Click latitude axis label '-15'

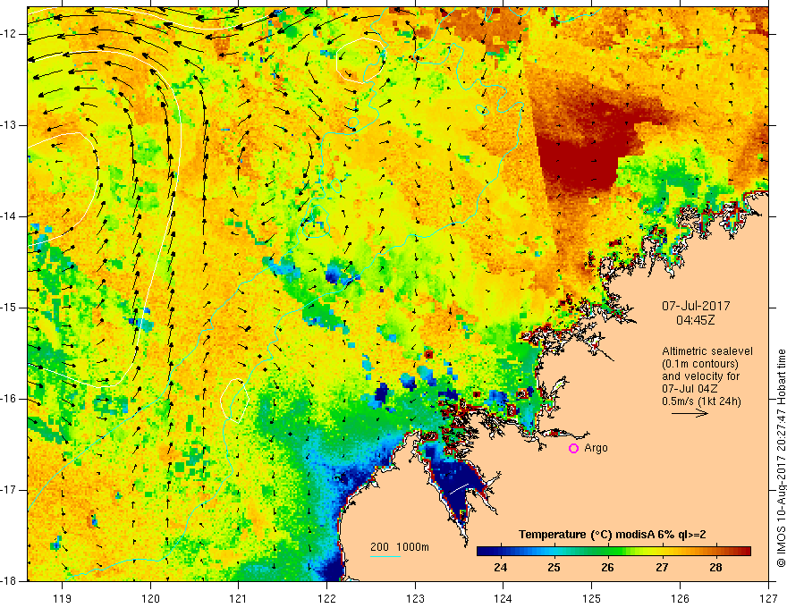point(9,308)
